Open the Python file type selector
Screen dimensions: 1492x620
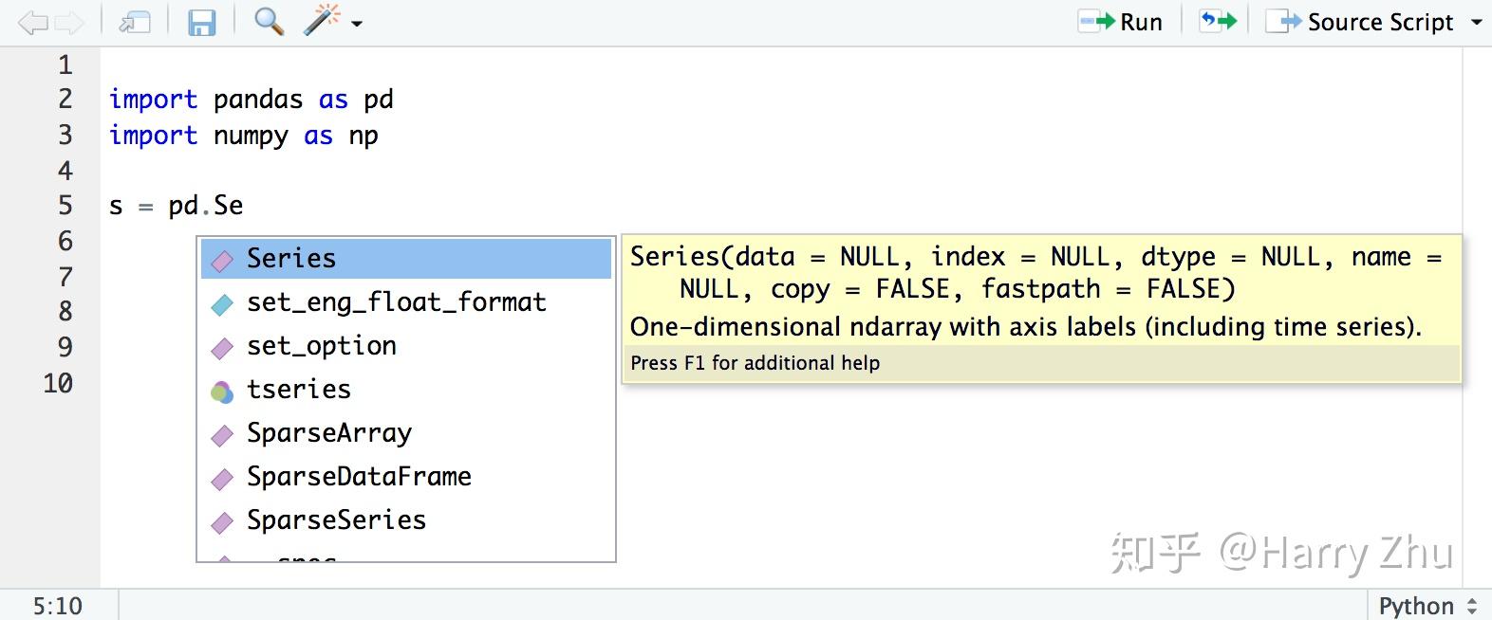tap(1427, 606)
